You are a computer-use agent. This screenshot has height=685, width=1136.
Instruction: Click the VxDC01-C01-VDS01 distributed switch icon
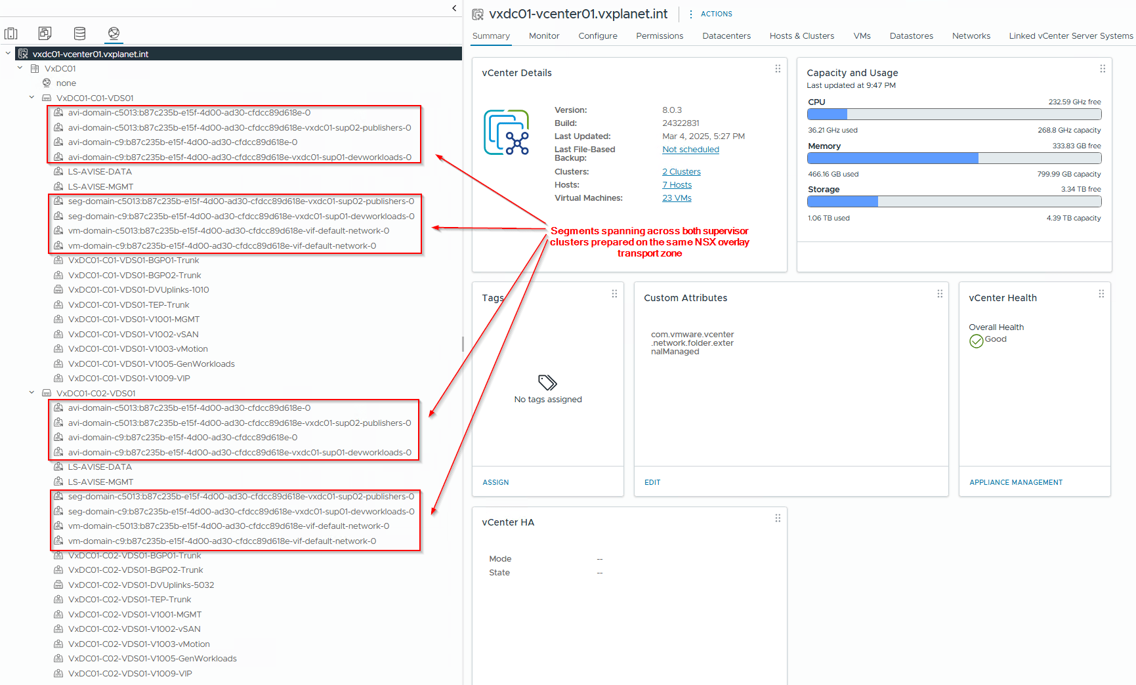click(x=47, y=98)
